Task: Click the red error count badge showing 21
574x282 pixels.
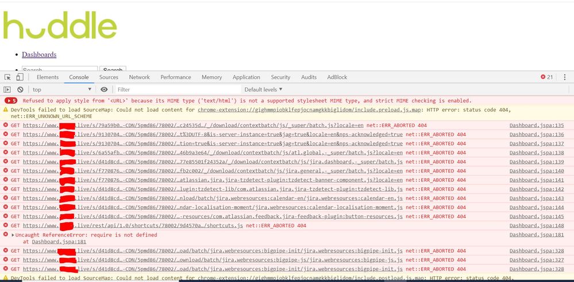Action: pos(547,77)
